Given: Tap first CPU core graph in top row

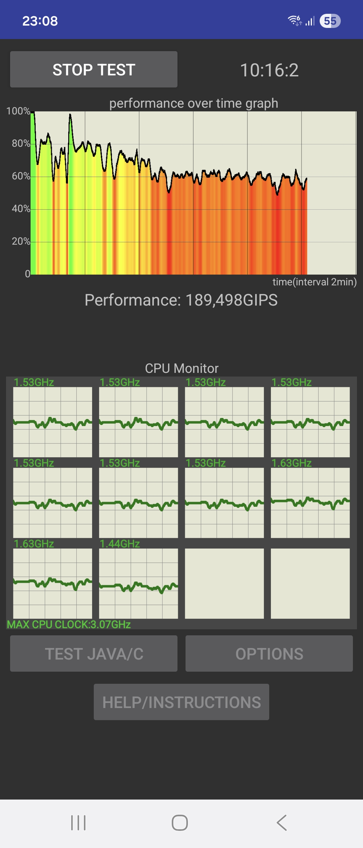Looking at the screenshot, I should 52,422.
